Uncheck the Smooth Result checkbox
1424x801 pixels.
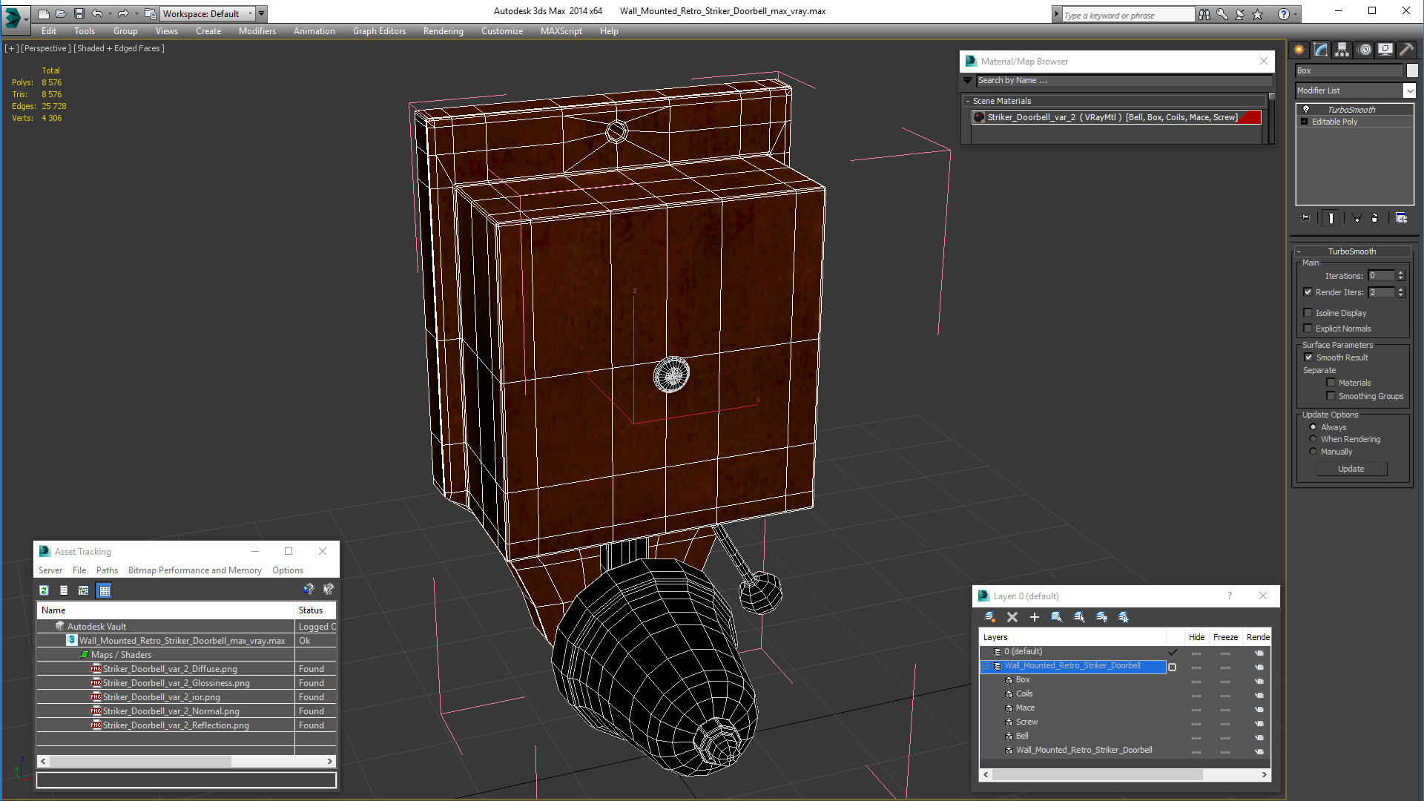pyautogui.click(x=1308, y=357)
